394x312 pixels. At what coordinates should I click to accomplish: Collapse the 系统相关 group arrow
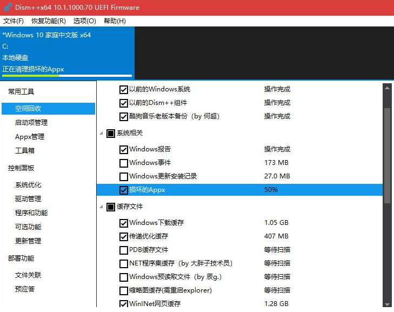click(x=102, y=133)
